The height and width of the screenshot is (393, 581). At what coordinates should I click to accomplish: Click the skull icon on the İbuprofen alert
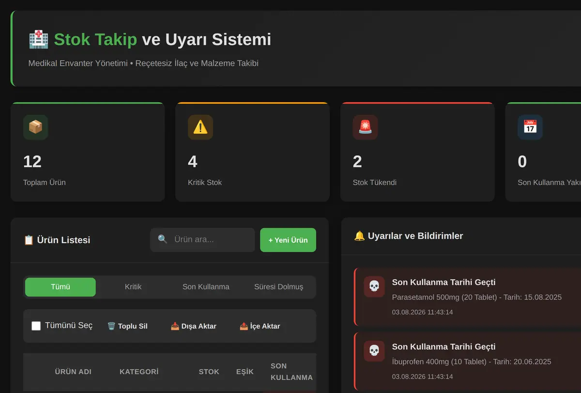coord(374,351)
